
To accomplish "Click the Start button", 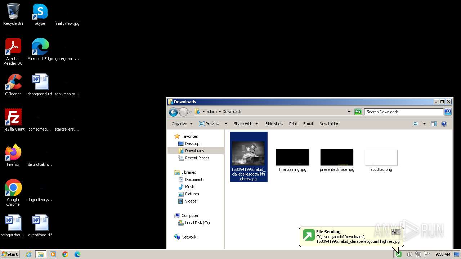I will pyautogui.click(x=10, y=254).
